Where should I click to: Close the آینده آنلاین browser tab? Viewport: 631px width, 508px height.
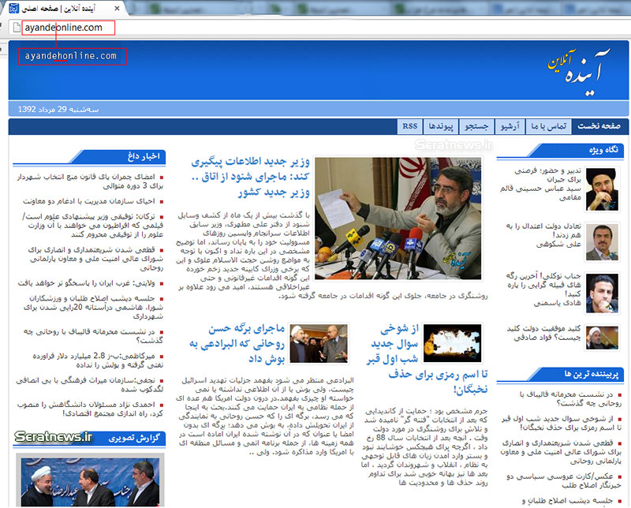point(117,8)
